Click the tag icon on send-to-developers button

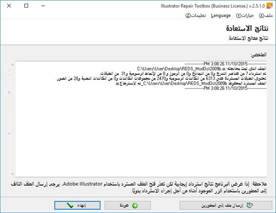pos(249,205)
